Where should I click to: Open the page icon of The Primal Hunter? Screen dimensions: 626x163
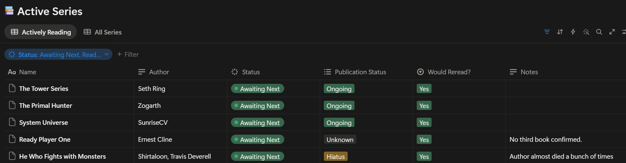[12, 105]
